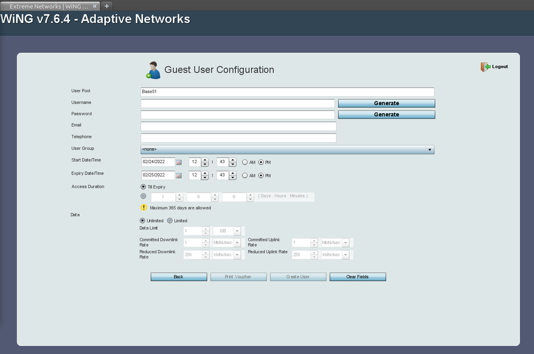Image resolution: width=534 pixels, height=354 pixels.
Task: Click the Maximum 365 days are allowed text
Action: (181, 208)
